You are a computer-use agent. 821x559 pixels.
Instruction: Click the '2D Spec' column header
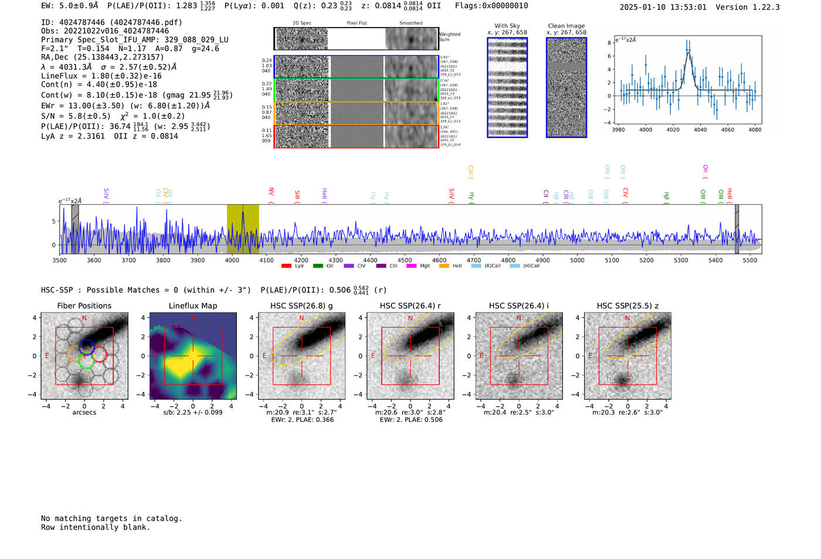point(302,23)
